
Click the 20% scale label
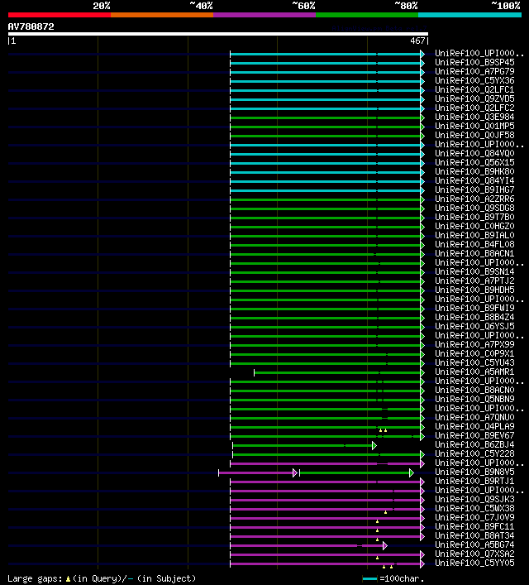coord(102,6)
